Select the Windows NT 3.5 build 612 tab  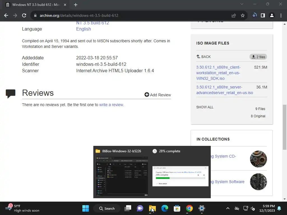click(36, 5)
